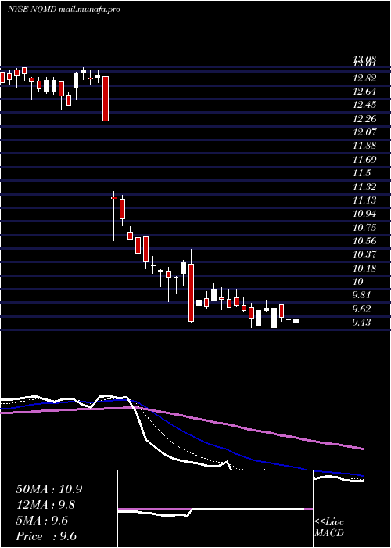Image resolution: width=391 pixels, height=548 pixels.
Task: Select the 11.69 price axis label
Action: (x=364, y=160)
